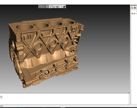The height and width of the screenshot is (108, 137).
Task: Select the fit-to-view frame icon
Action: point(43,7)
